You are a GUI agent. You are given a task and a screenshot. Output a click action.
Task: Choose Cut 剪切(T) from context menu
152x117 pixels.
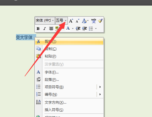coord(69,41)
